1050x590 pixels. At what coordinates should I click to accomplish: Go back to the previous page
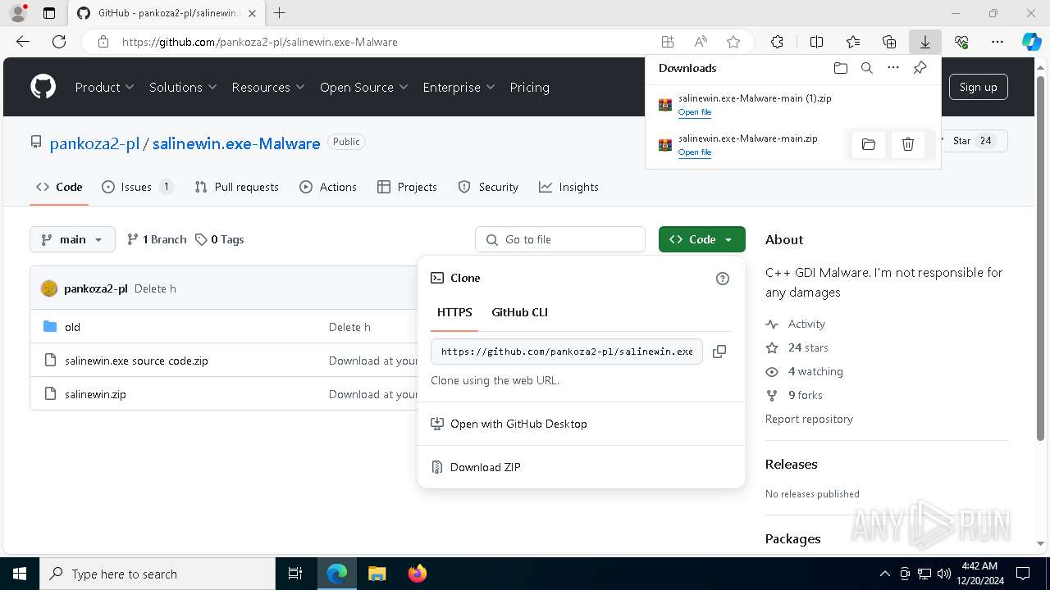coord(23,42)
